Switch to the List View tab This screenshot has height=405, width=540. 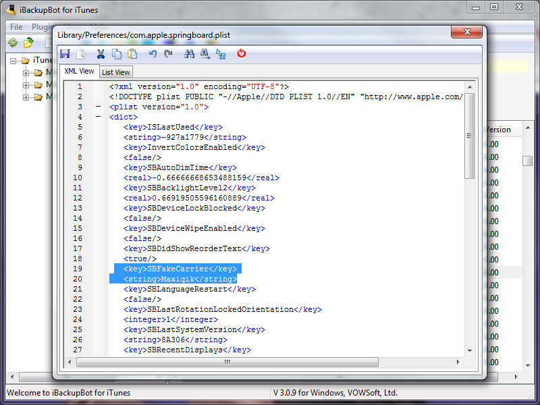(116, 72)
